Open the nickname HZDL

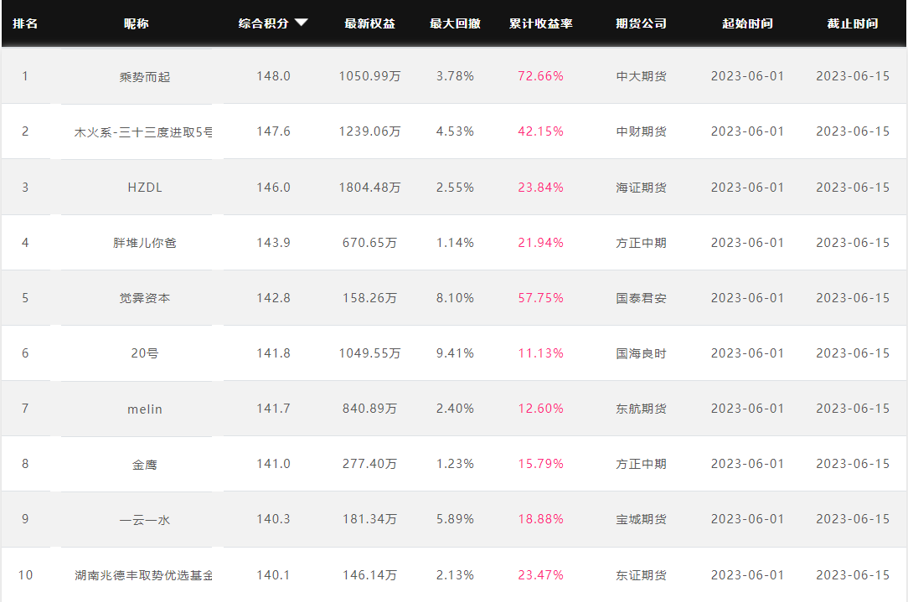(x=145, y=188)
